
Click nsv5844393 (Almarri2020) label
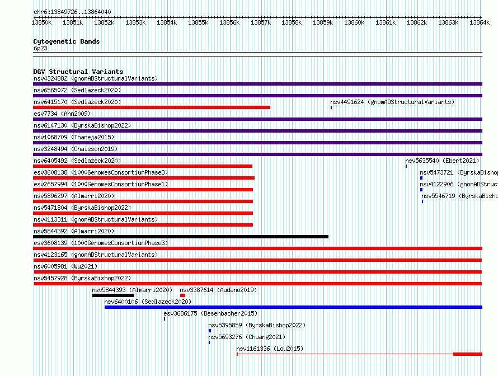point(132,290)
